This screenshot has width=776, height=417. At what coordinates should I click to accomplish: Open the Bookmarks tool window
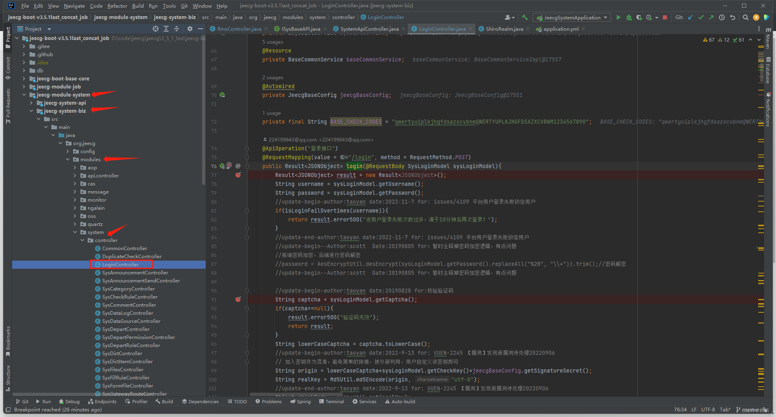(x=8, y=341)
